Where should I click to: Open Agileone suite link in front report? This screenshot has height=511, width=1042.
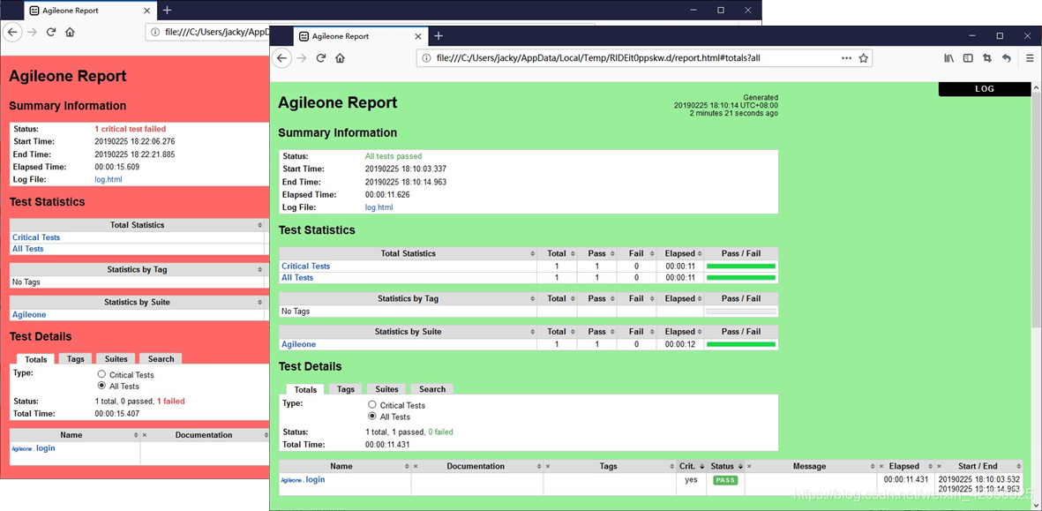point(298,344)
